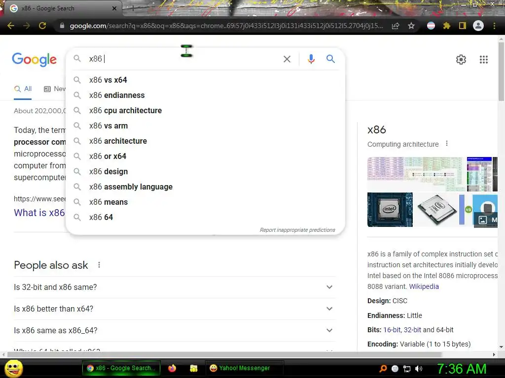This screenshot has width=505, height=378.
Task: Switch to the All results tab
Action: [23, 89]
